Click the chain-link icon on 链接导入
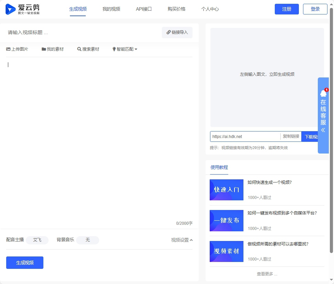This screenshot has width=334, height=284. [x=168, y=32]
